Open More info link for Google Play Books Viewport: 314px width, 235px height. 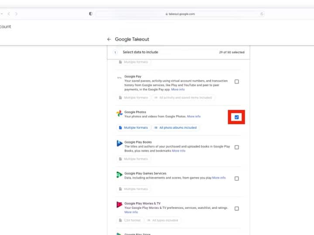pyautogui.click(x=179, y=151)
